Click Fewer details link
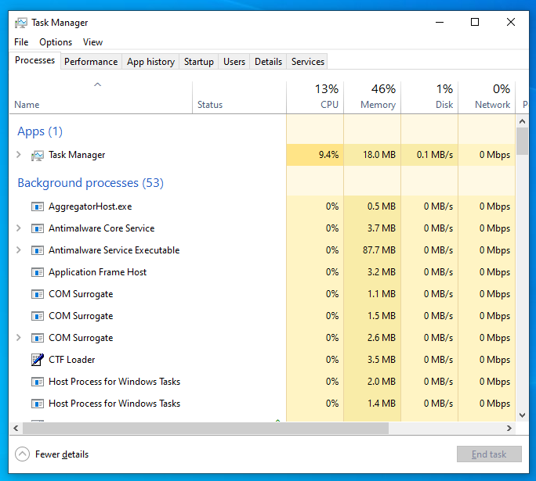Screen dimensions: 536x481 (62, 454)
